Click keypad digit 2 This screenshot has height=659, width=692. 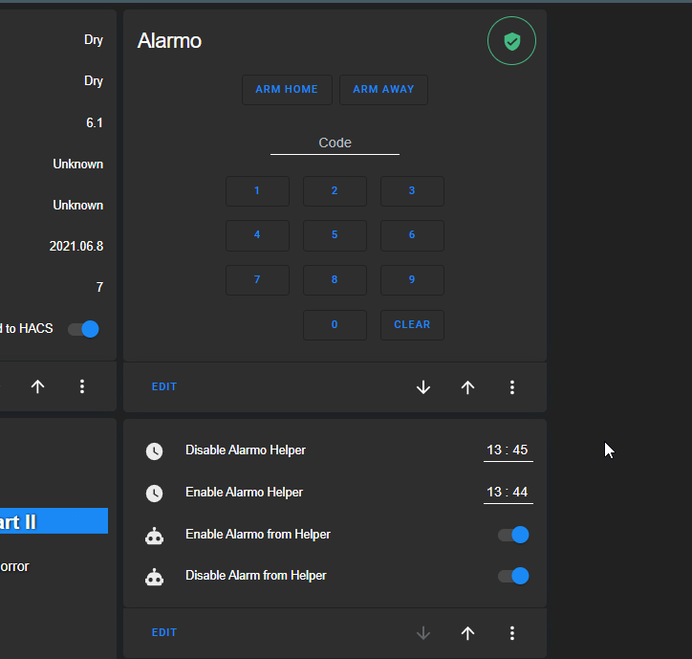(x=335, y=190)
